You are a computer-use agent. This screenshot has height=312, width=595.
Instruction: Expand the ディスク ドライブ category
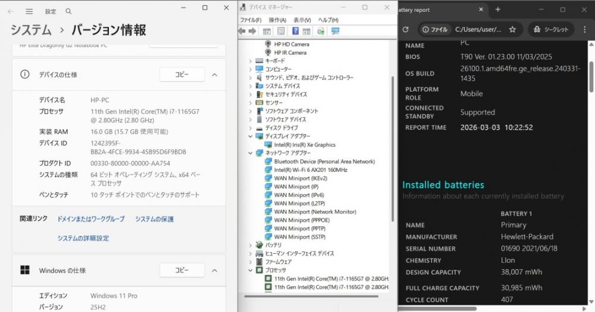click(250, 128)
